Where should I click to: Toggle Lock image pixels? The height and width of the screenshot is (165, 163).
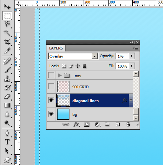point(71,66)
